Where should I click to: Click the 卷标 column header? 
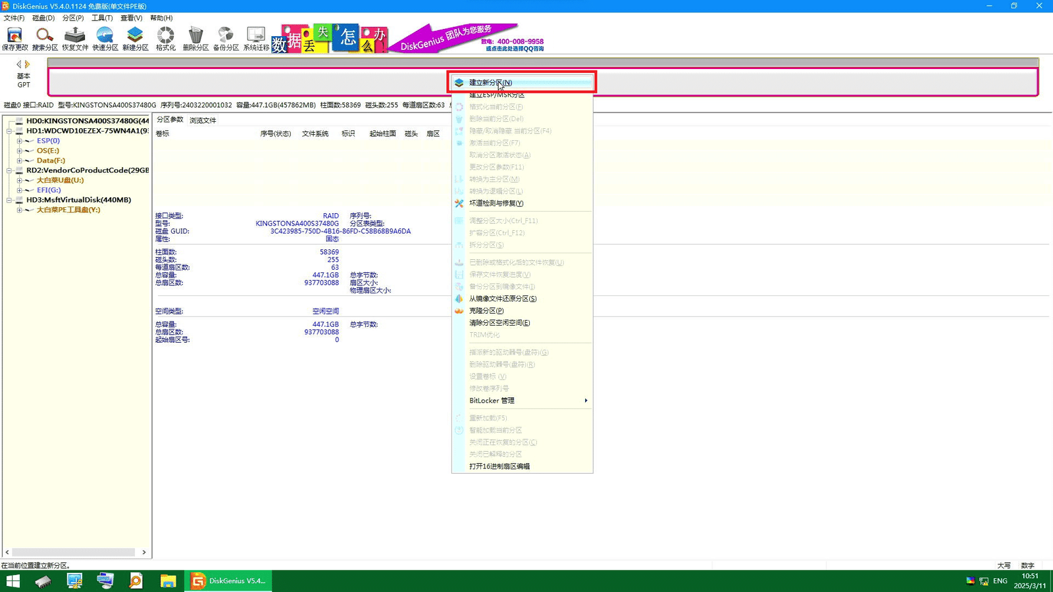[x=163, y=134]
